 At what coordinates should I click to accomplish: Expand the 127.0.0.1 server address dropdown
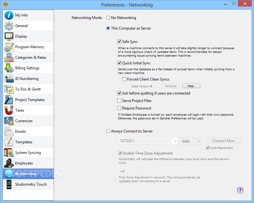[176, 141]
